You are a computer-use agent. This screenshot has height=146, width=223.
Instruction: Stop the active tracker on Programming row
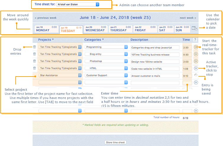(x=196, y=47)
